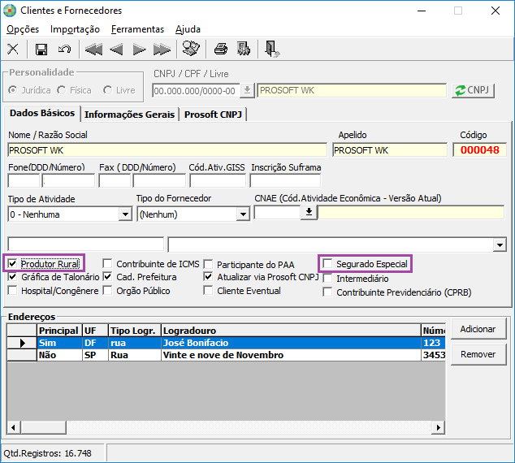
Task: Toggle Atualizar via Prosoft CNPJ checkbox
Action: tap(208, 276)
